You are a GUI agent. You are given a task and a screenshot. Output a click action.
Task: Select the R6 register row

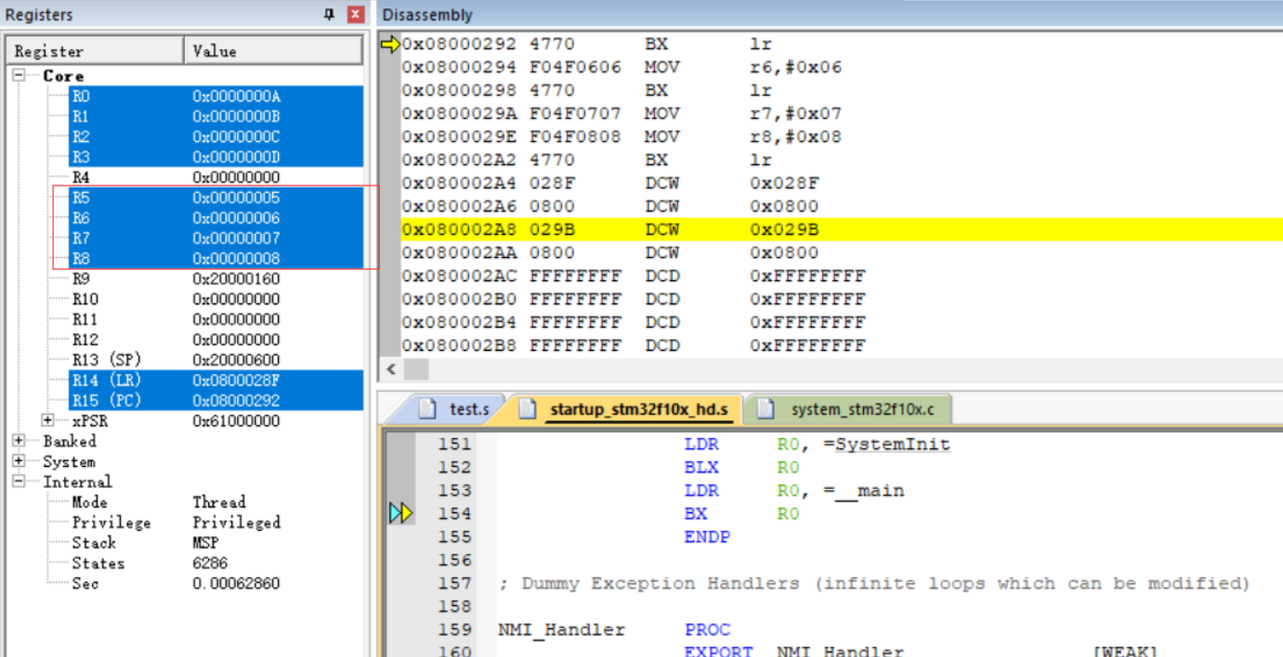216,218
